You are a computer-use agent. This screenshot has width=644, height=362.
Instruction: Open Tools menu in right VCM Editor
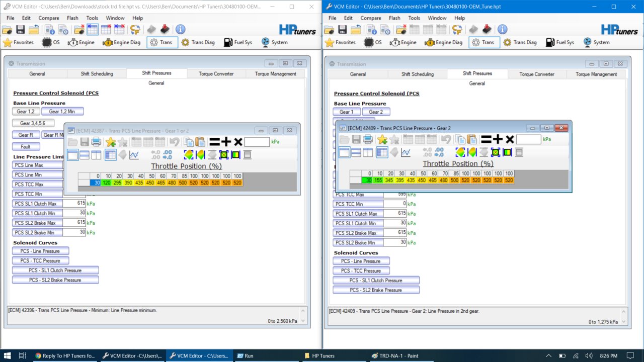pyautogui.click(x=414, y=18)
